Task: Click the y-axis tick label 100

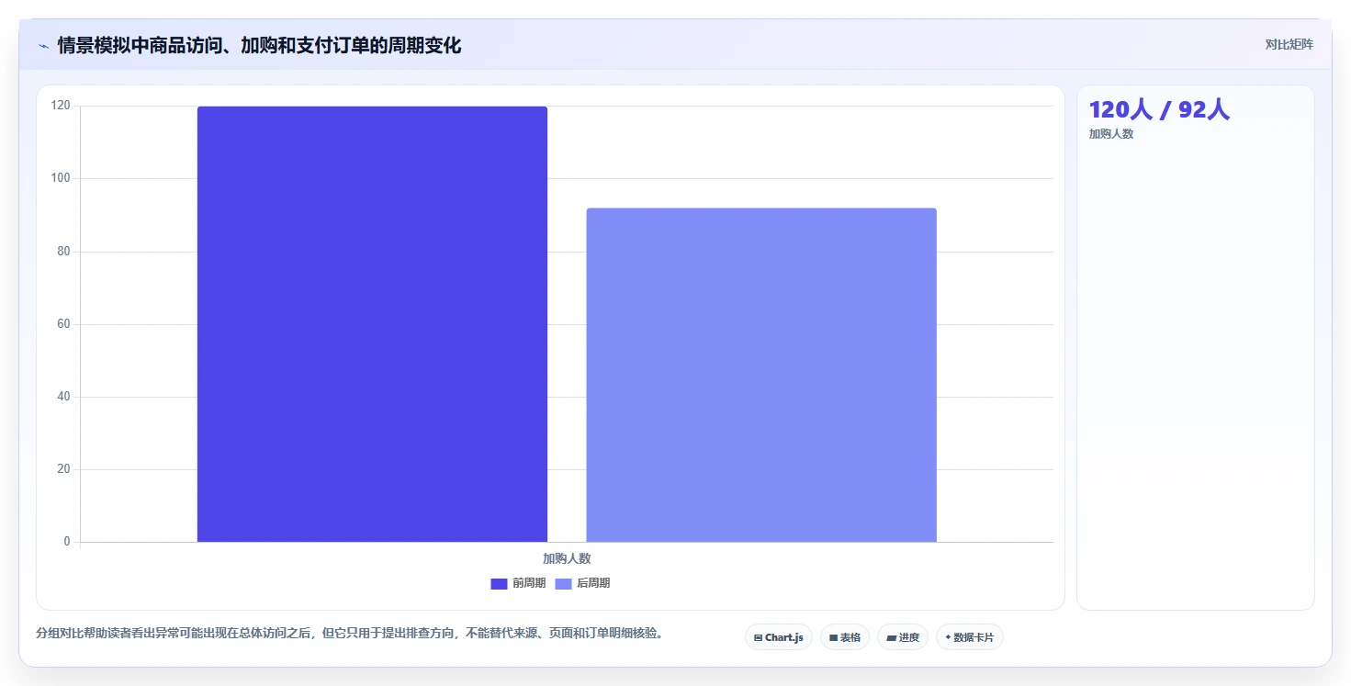Action: [61, 178]
